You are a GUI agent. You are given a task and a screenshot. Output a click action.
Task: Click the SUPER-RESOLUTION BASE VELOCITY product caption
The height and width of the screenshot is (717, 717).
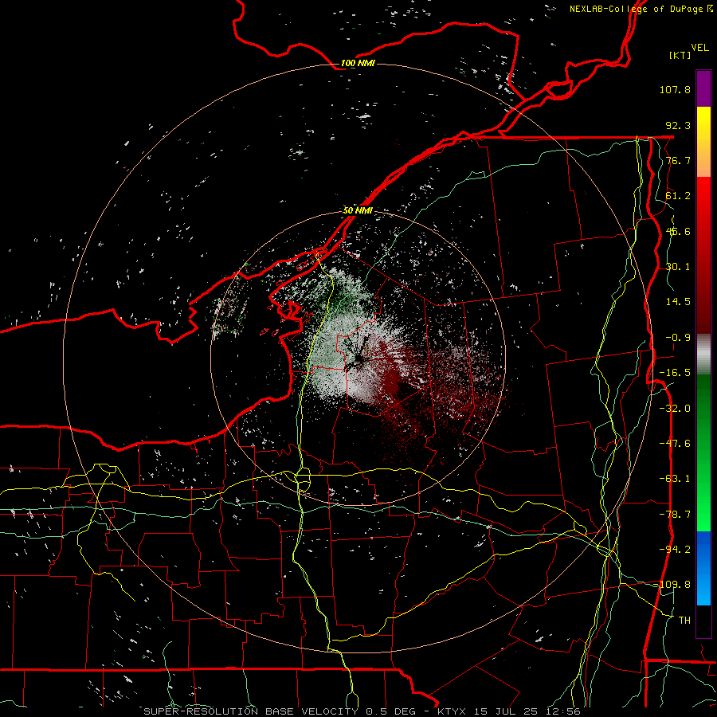(x=251, y=711)
